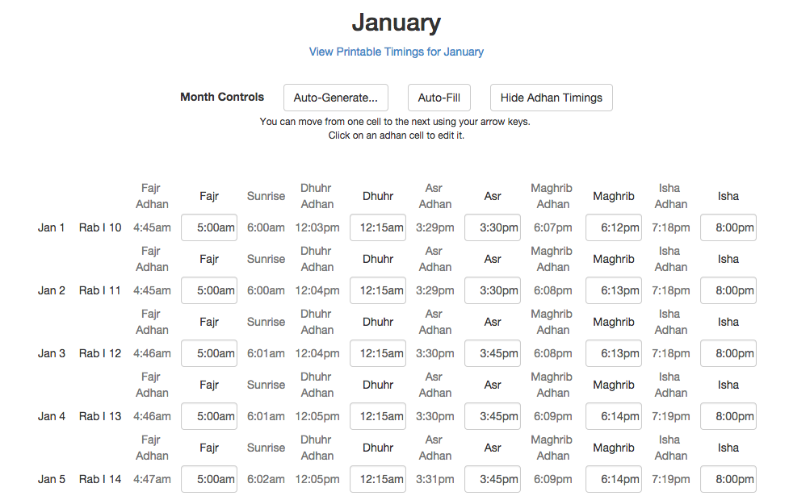This screenshot has width=810, height=496.
Task: Select Jan 3 Fajr 5:00am input
Action: 209,353
